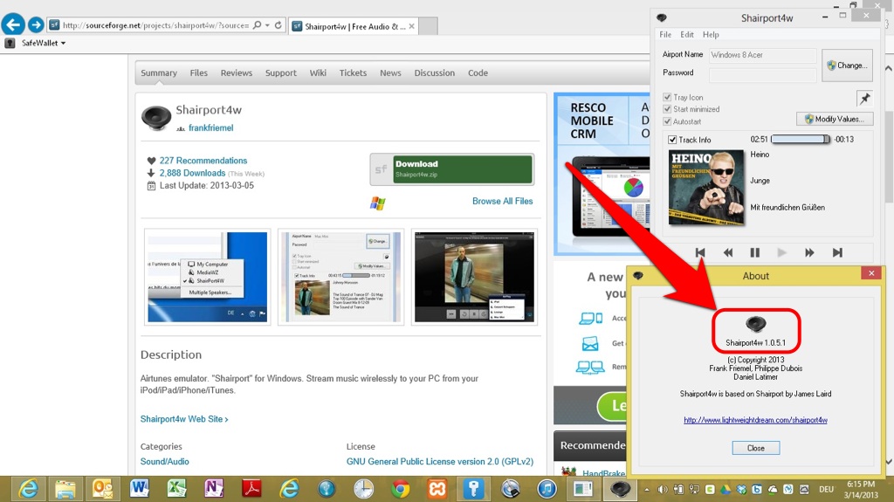Launch Word from the taskbar
Viewport: 894px width, 502px height.
140,488
